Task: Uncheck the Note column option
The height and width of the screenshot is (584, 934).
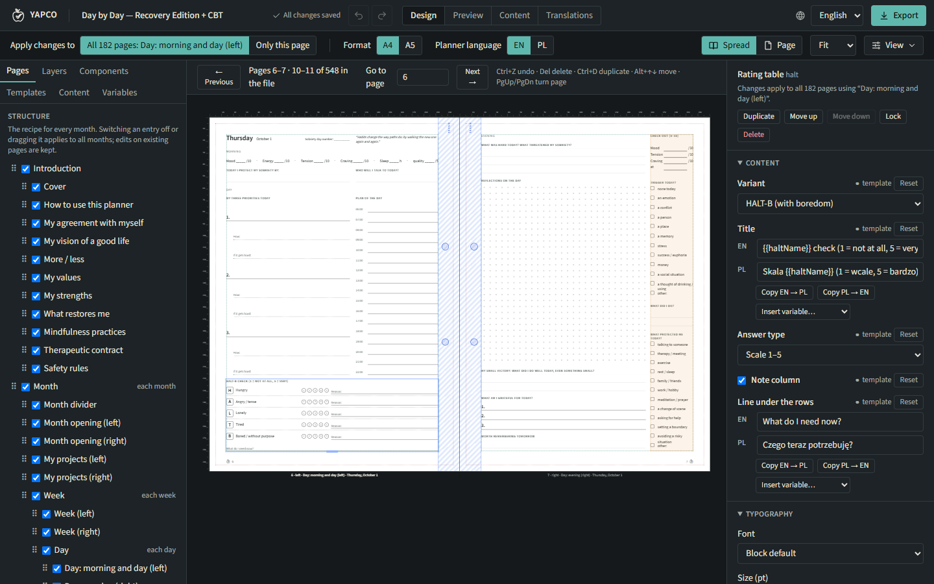Action: [x=742, y=380]
